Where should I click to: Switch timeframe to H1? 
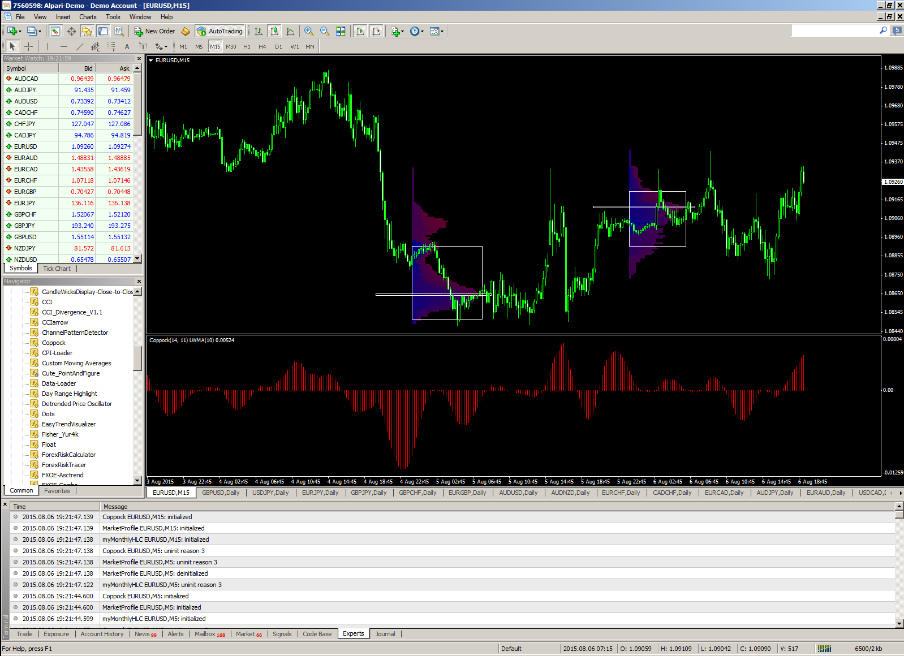[247, 46]
